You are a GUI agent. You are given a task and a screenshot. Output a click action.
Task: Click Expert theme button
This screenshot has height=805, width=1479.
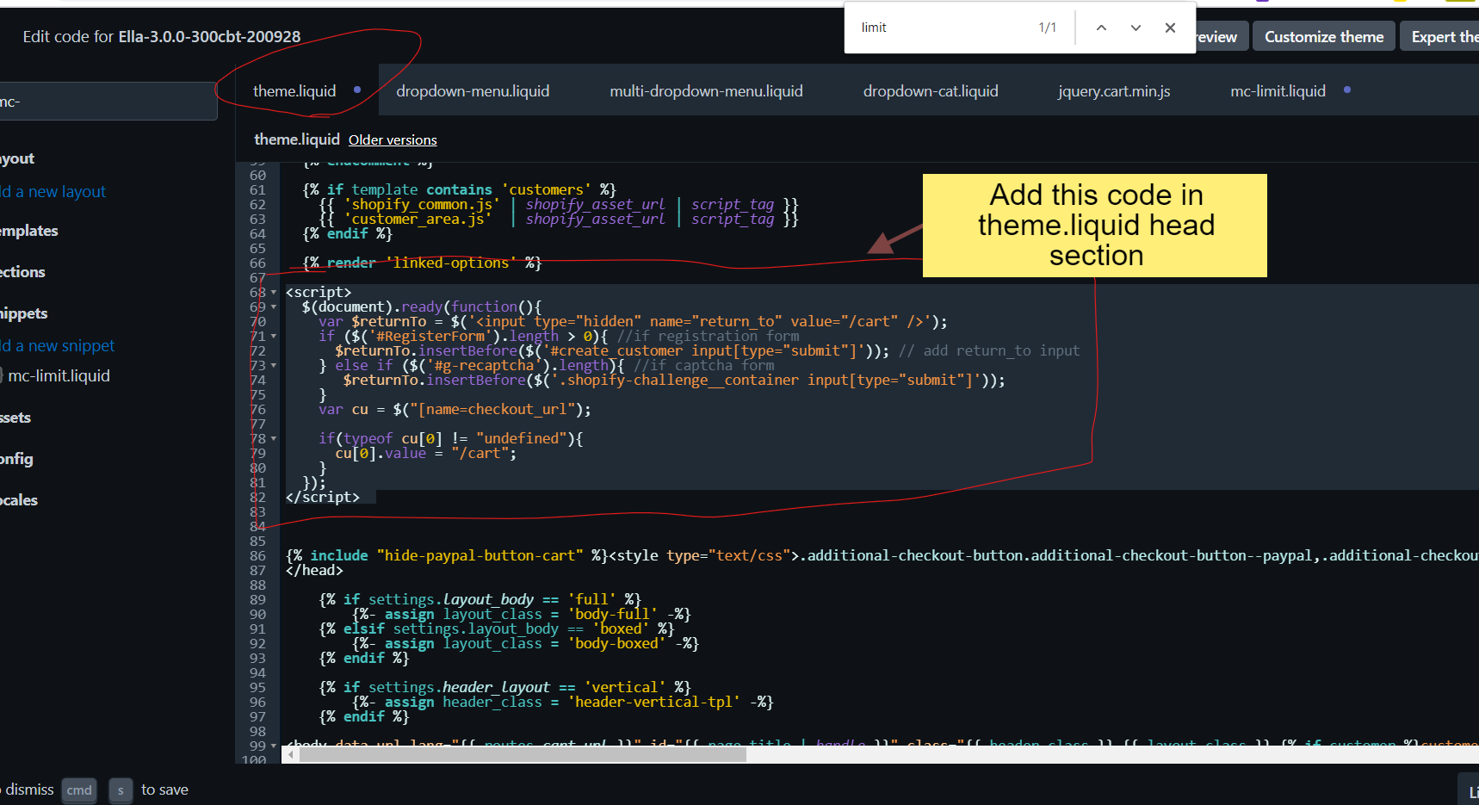(x=1441, y=36)
